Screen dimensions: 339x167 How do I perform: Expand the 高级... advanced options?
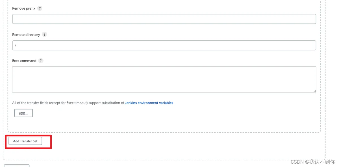tap(23, 113)
